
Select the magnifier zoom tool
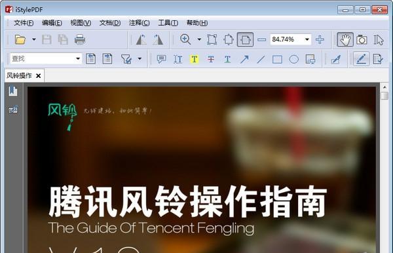pyautogui.click(x=185, y=39)
